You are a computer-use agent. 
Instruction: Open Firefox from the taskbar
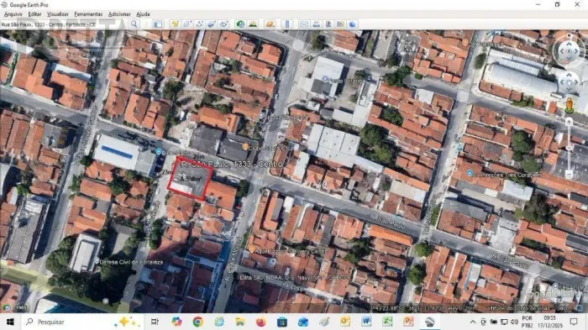261,322
